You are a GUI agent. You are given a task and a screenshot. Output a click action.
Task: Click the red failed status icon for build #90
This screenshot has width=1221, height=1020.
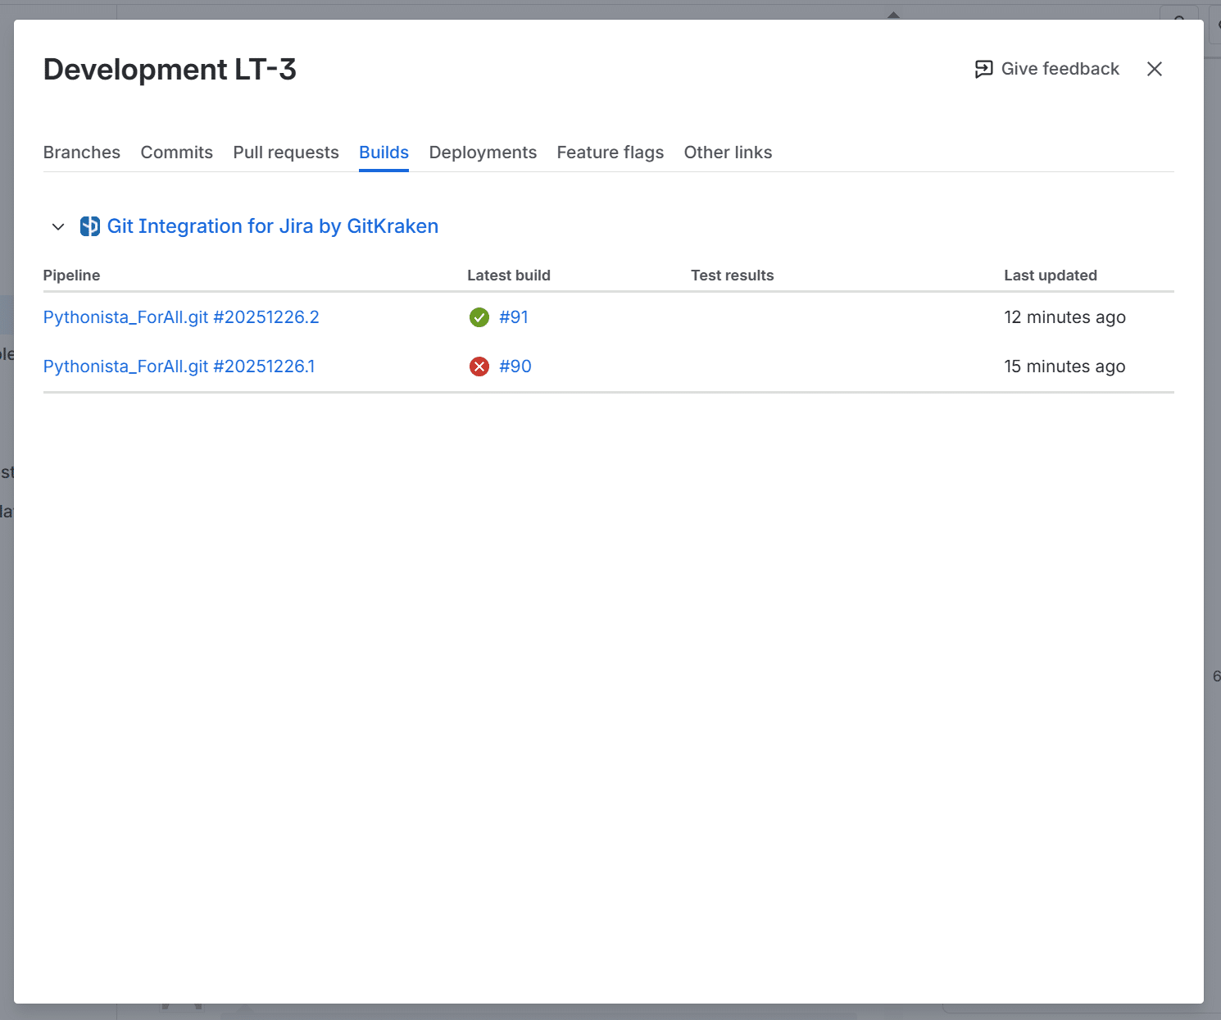coord(479,367)
